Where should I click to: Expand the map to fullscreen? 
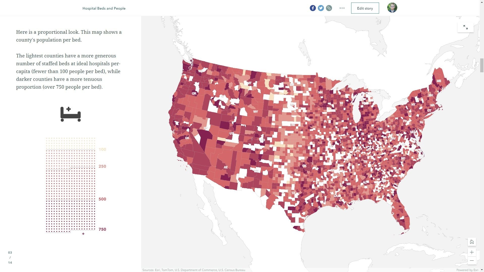tap(465, 27)
